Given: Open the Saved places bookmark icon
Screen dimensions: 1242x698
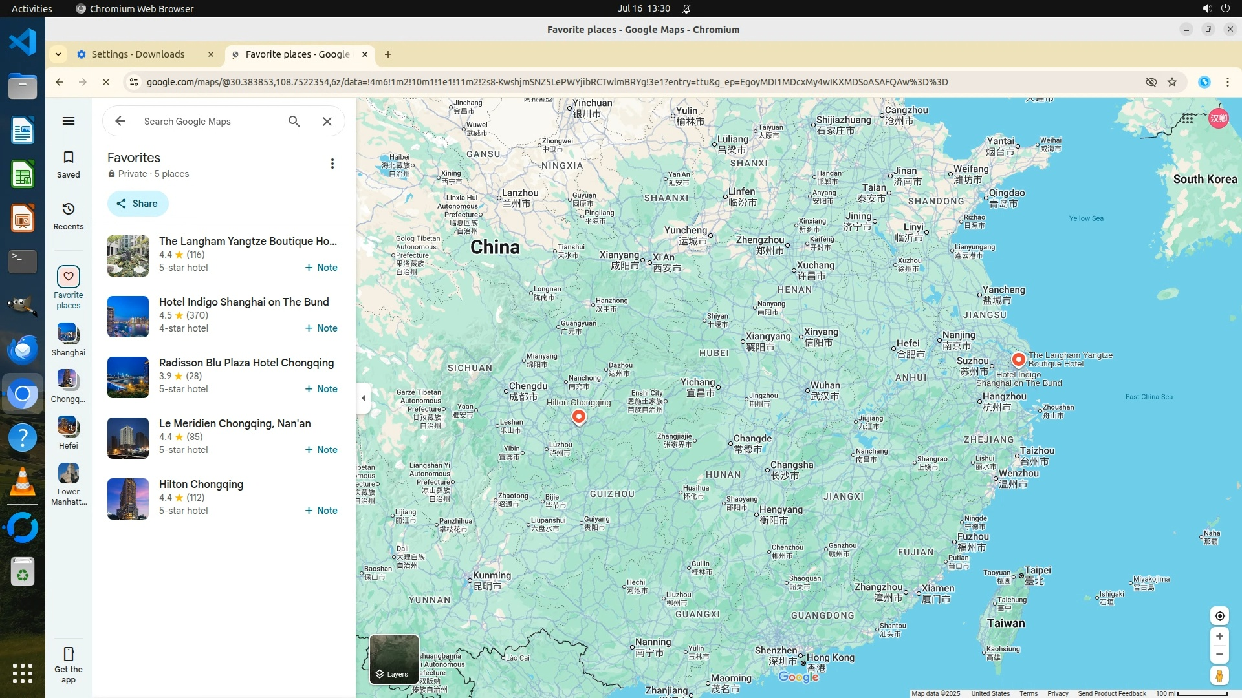Looking at the screenshot, I should tap(69, 158).
